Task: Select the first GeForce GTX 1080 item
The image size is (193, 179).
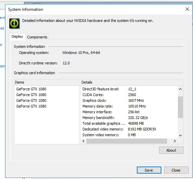Action: (x=31, y=89)
